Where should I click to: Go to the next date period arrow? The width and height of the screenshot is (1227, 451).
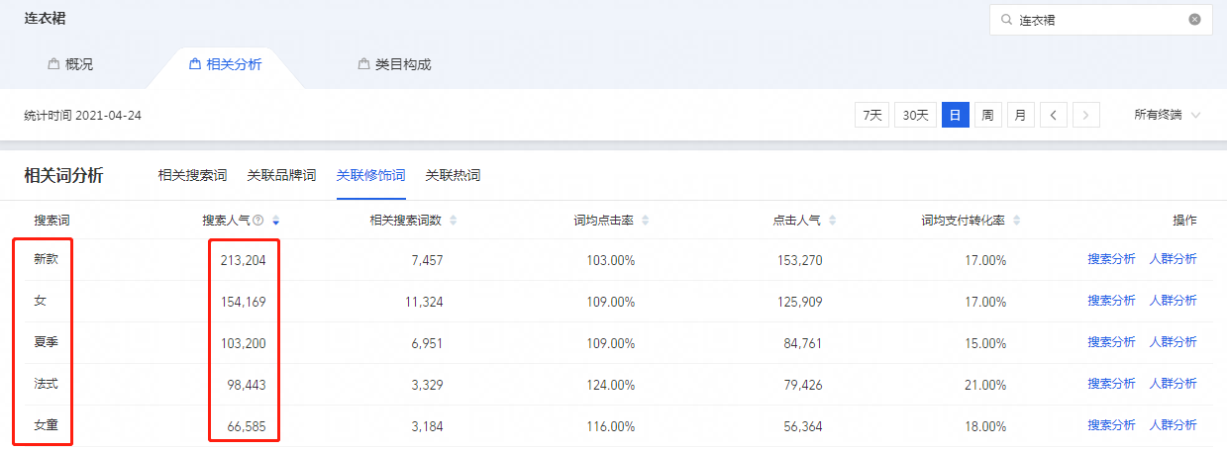[x=1086, y=115]
